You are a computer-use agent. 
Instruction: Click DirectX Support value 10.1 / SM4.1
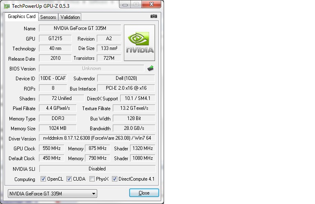(138, 98)
